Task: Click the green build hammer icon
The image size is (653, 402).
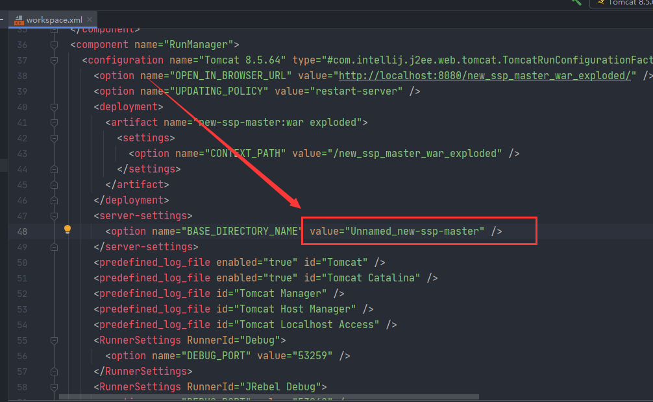Action: tap(576, 2)
